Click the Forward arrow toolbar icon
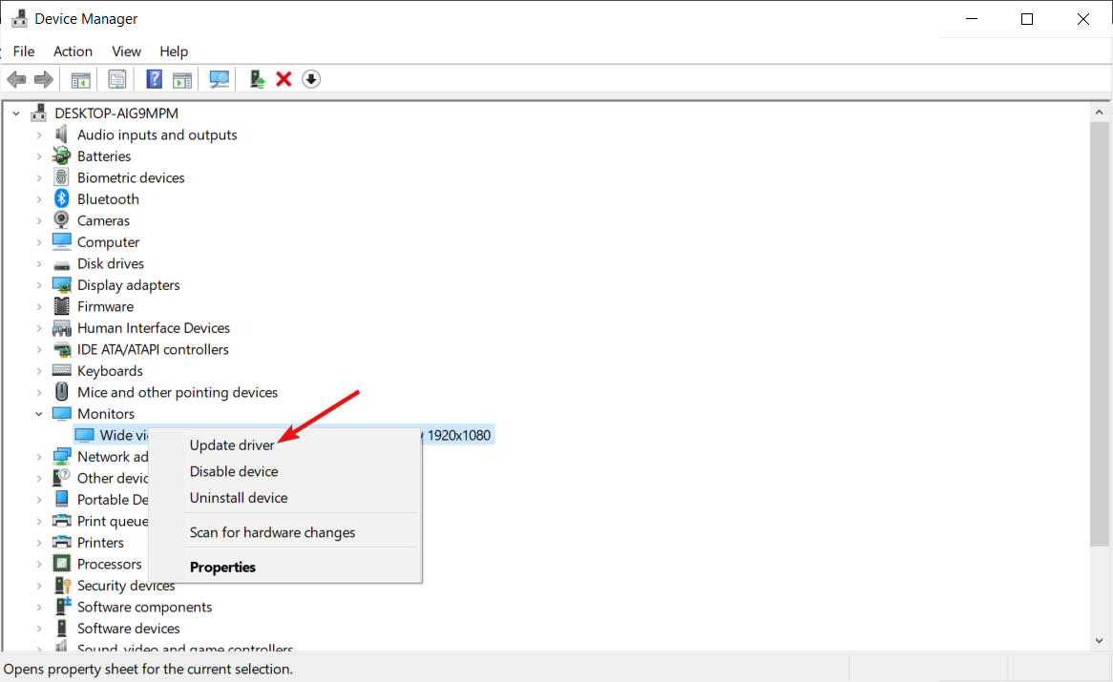Screen dimensions: 1113x682 [44, 79]
